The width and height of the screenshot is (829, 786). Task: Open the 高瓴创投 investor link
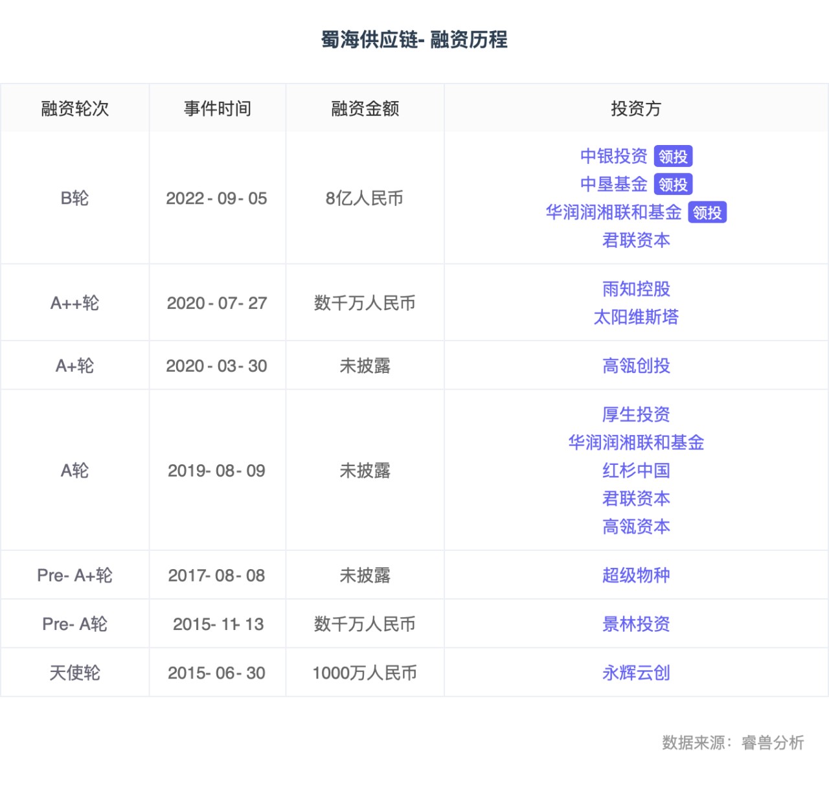coord(636,366)
